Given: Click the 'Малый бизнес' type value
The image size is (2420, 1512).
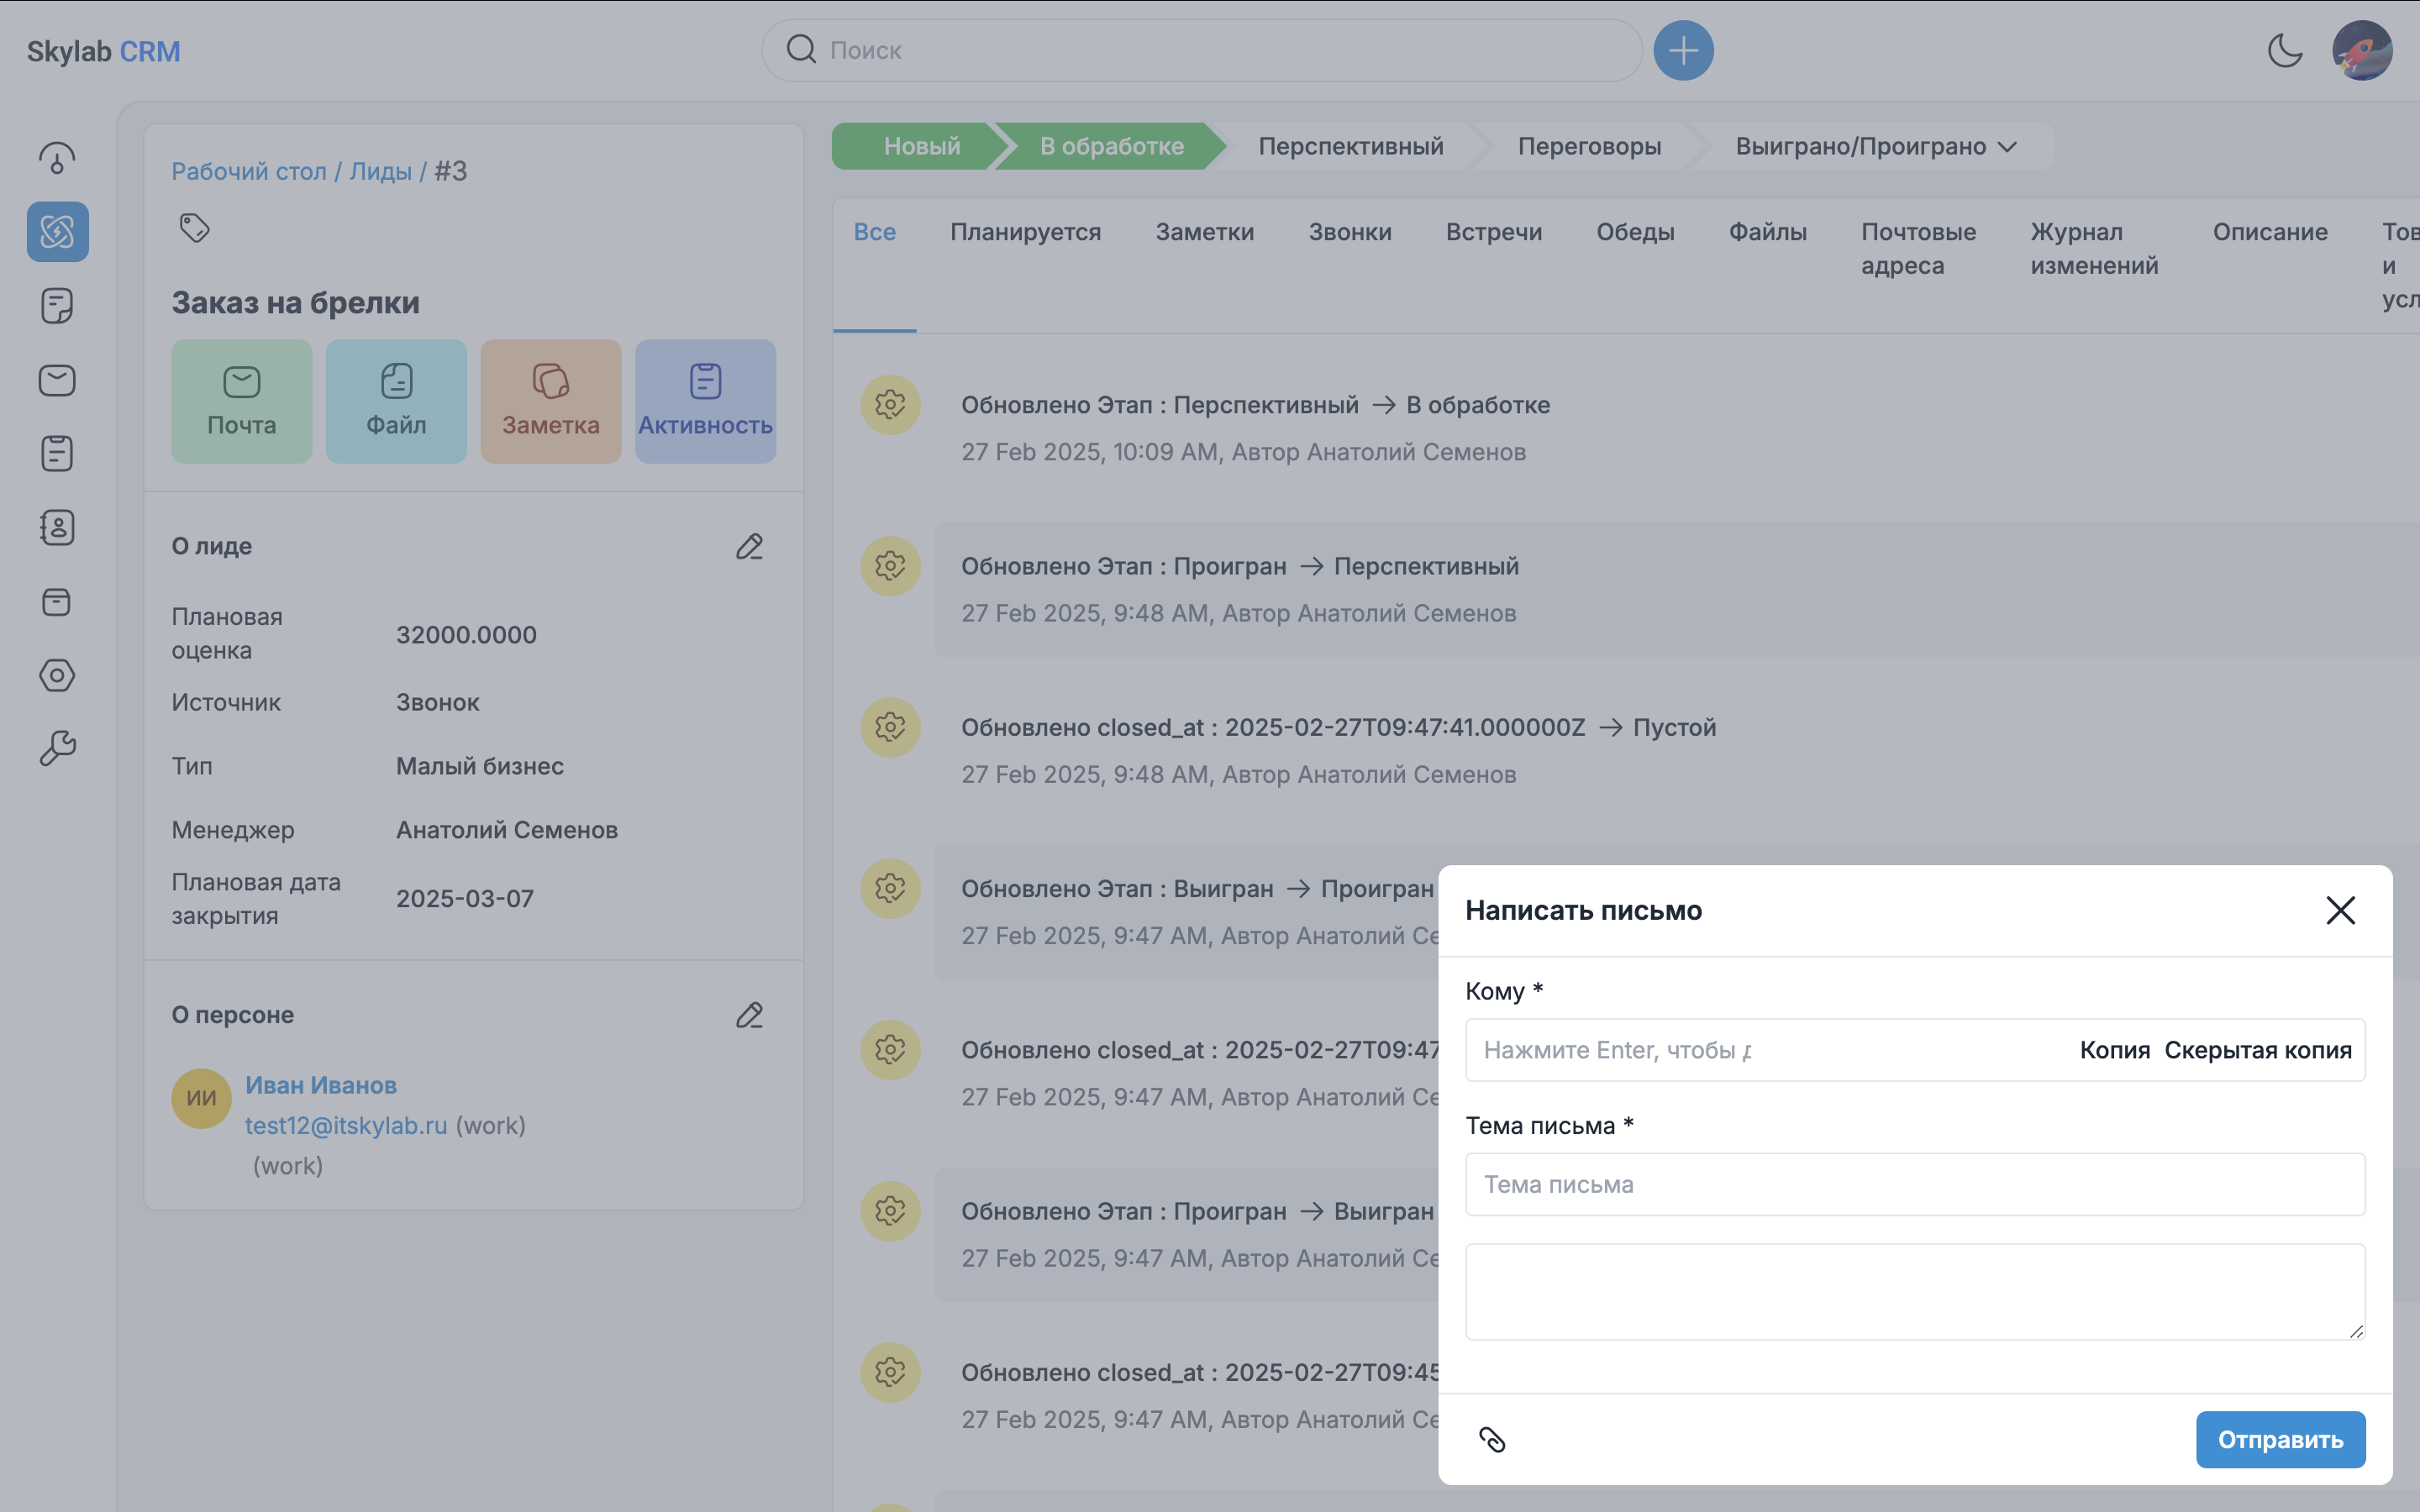Looking at the screenshot, I should (480, 766).
